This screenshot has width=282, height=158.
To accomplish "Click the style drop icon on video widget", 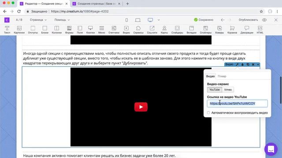I will point(242,65).
